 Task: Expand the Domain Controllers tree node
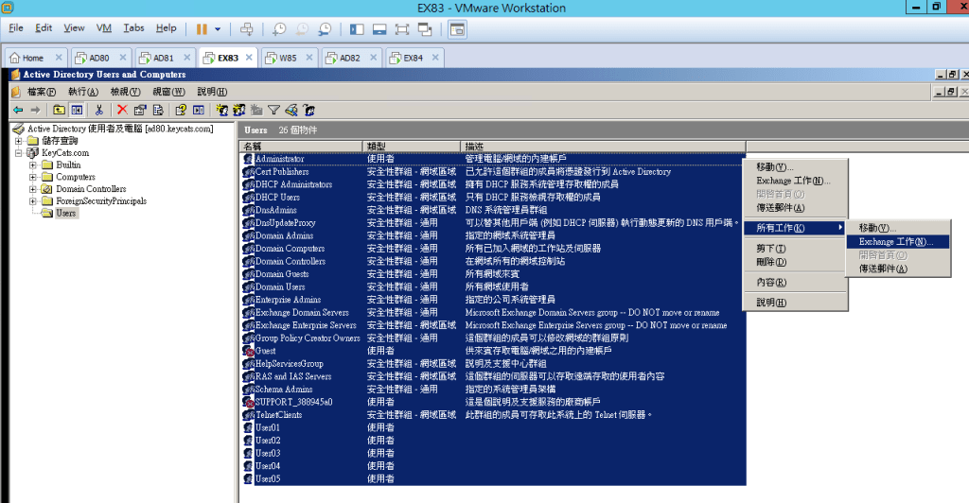(x=33, y=189)
